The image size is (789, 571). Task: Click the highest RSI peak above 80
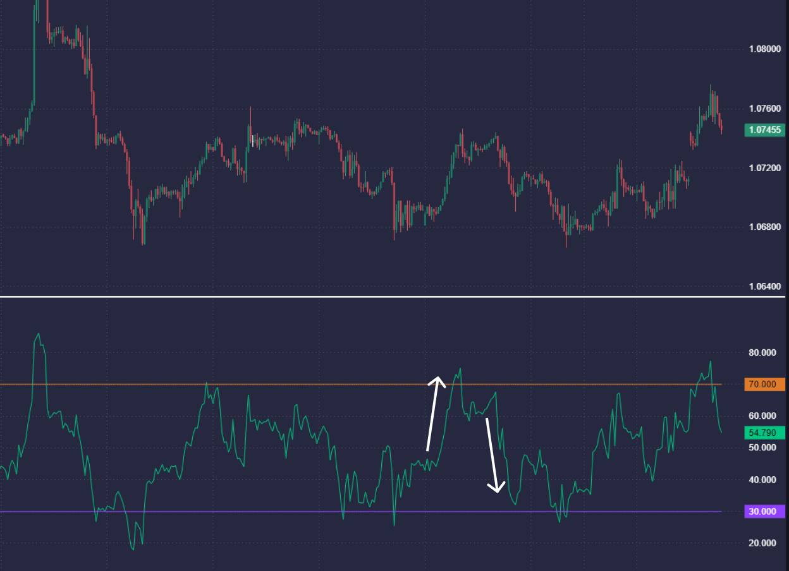pos(39,334)
